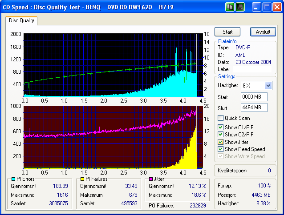
Task: Click the PI Errors total 3035075
Action: click(58, 203)
